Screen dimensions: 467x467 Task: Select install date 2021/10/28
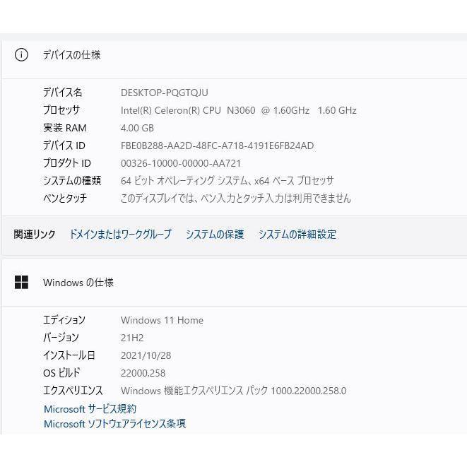click(146, 355)
